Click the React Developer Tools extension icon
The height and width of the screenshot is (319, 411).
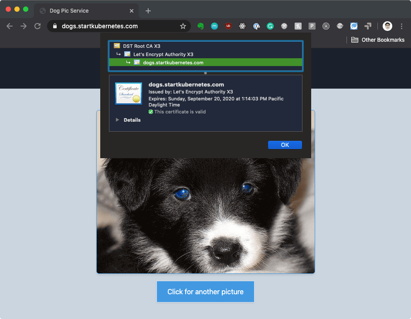point(242,26)
